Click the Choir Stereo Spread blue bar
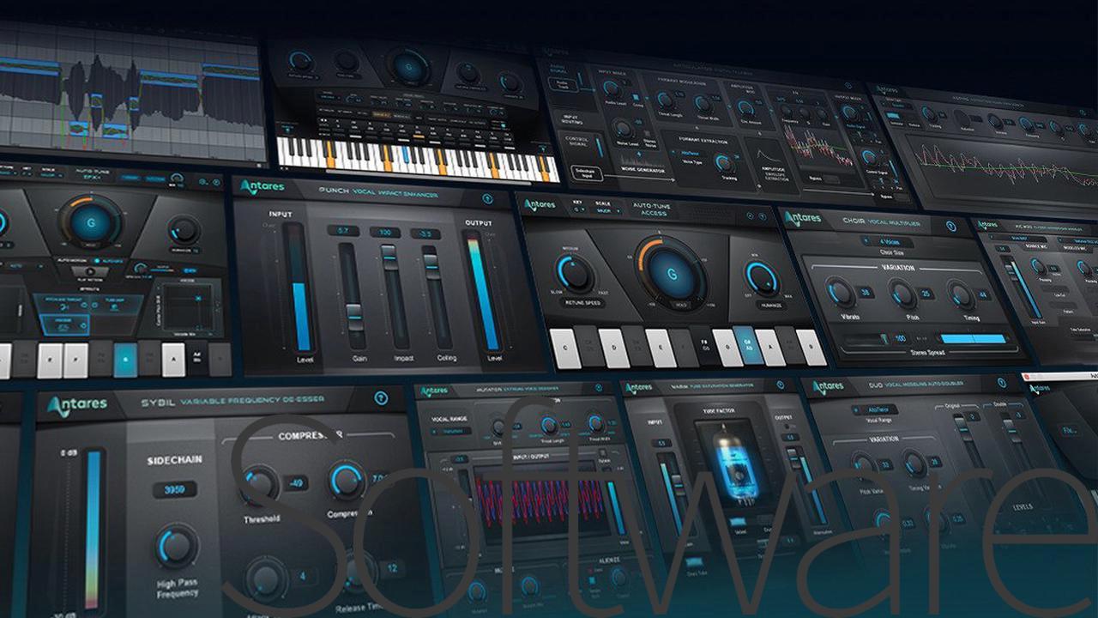 tap(973, 339)
